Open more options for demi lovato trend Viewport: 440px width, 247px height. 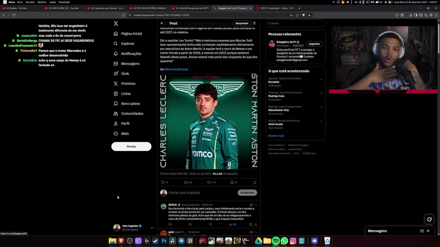click(x=321, y=121)
